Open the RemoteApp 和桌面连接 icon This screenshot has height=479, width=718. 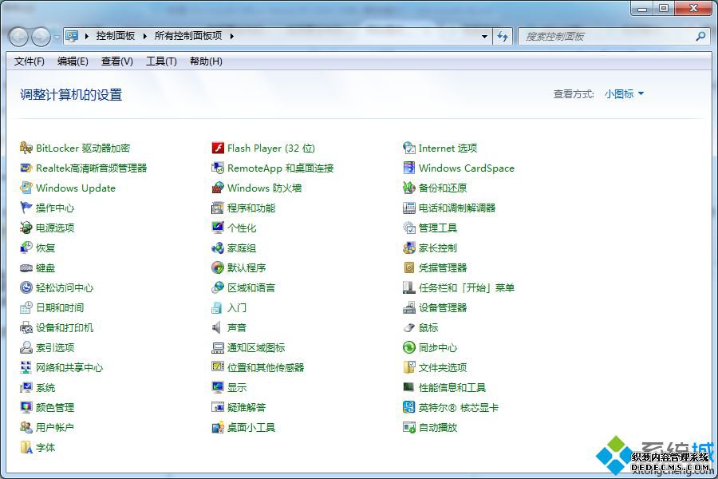click(218, 168)
